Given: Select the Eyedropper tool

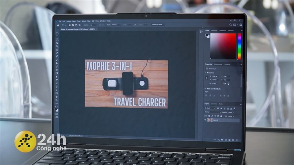Looking at the screenshot, I should (57, 53).
